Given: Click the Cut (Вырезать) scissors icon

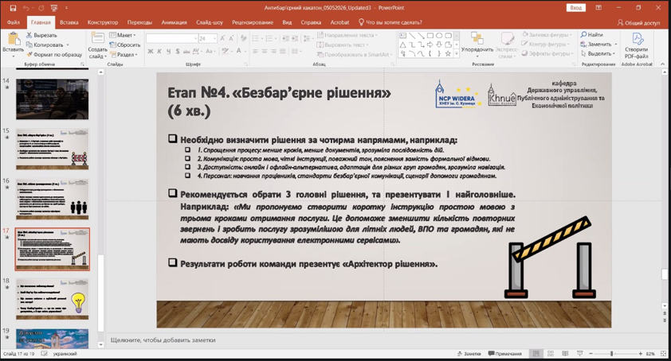Looking at the screenshot, I should point(29,35).
